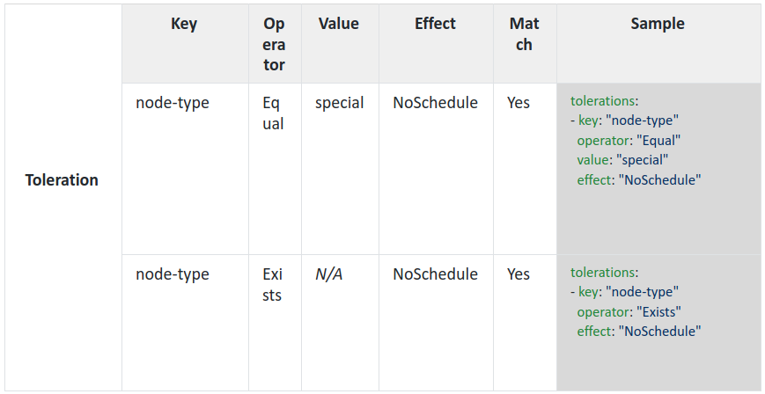This screenshot has height=394, width=765.
Task: Click the N/A value cell
Action: click(328, 274)
